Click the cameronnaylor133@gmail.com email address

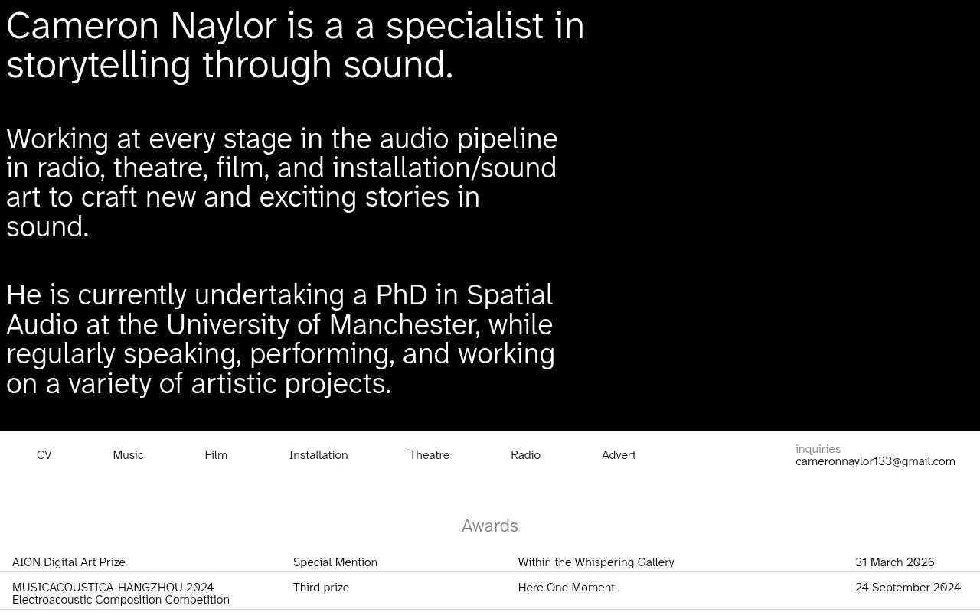[x=875, y=461]
